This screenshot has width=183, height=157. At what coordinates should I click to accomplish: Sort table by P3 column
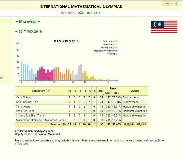pos(79,91)
